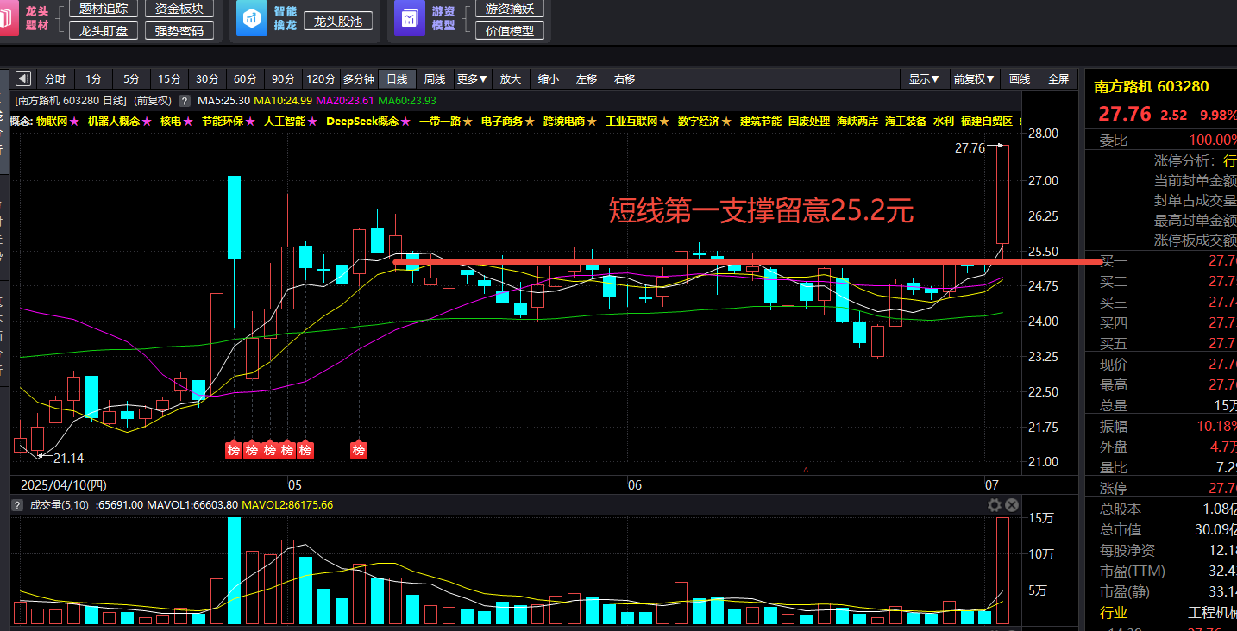Click the star next to 跨境电商
Viewport: 1237px width, 631px height.
click(x=592, y=122)
